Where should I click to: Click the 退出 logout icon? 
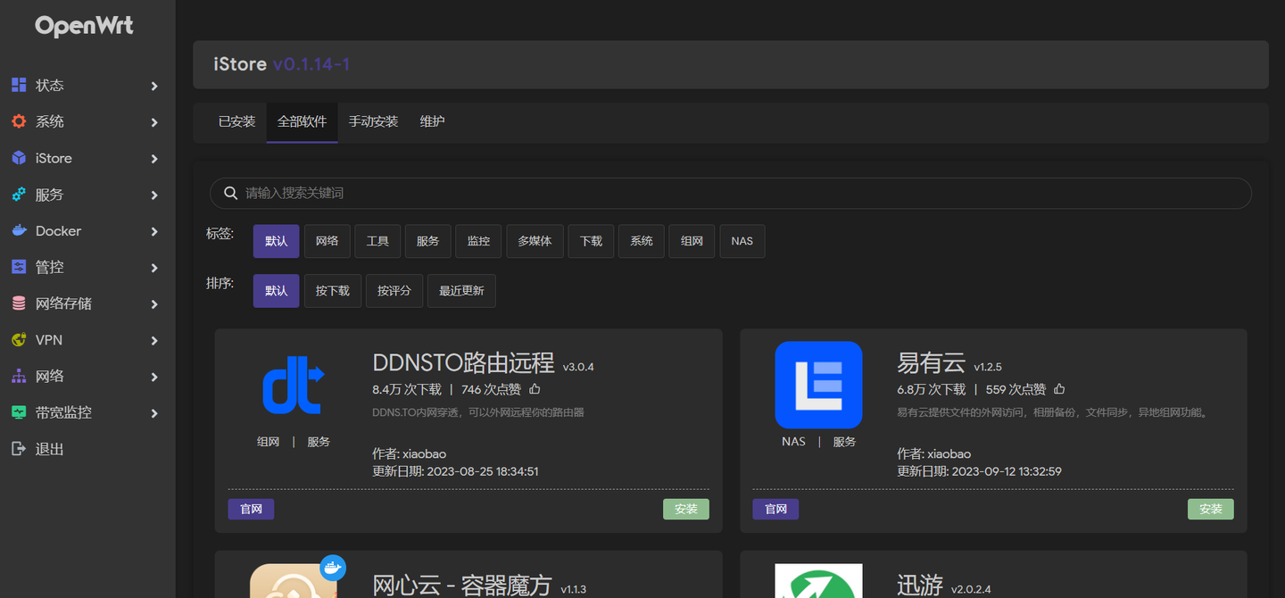point(24,449)
